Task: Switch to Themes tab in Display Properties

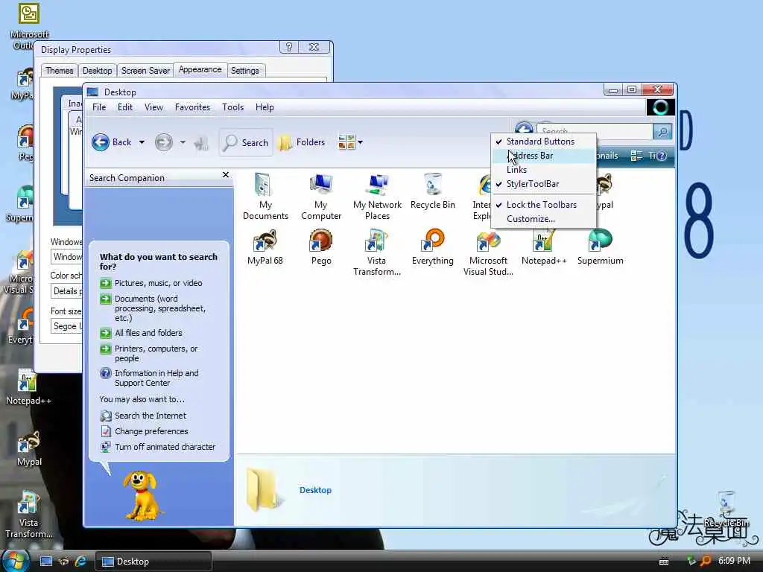Action: 60,71
